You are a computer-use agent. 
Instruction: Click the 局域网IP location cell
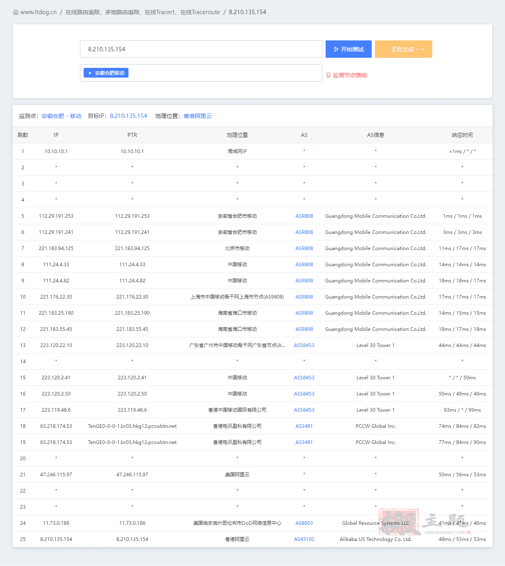pos(237,151)
